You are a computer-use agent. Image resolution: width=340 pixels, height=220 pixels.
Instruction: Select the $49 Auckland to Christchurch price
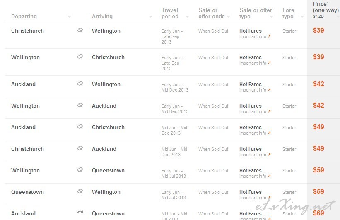tap(318, 127)
